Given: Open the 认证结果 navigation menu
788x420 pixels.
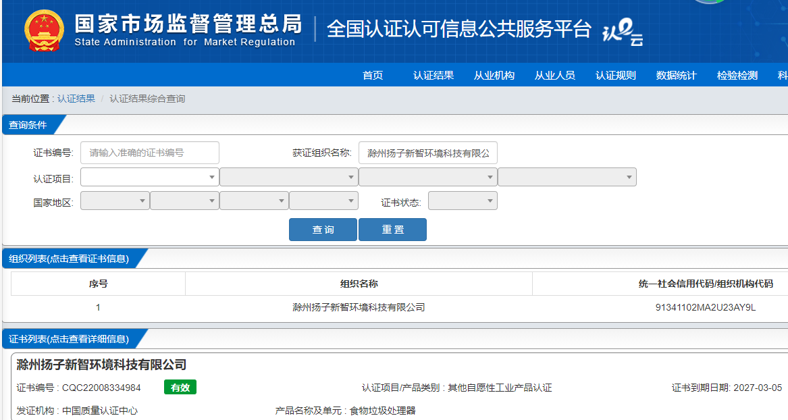Looking at the screenshot, I should (434, 76).
